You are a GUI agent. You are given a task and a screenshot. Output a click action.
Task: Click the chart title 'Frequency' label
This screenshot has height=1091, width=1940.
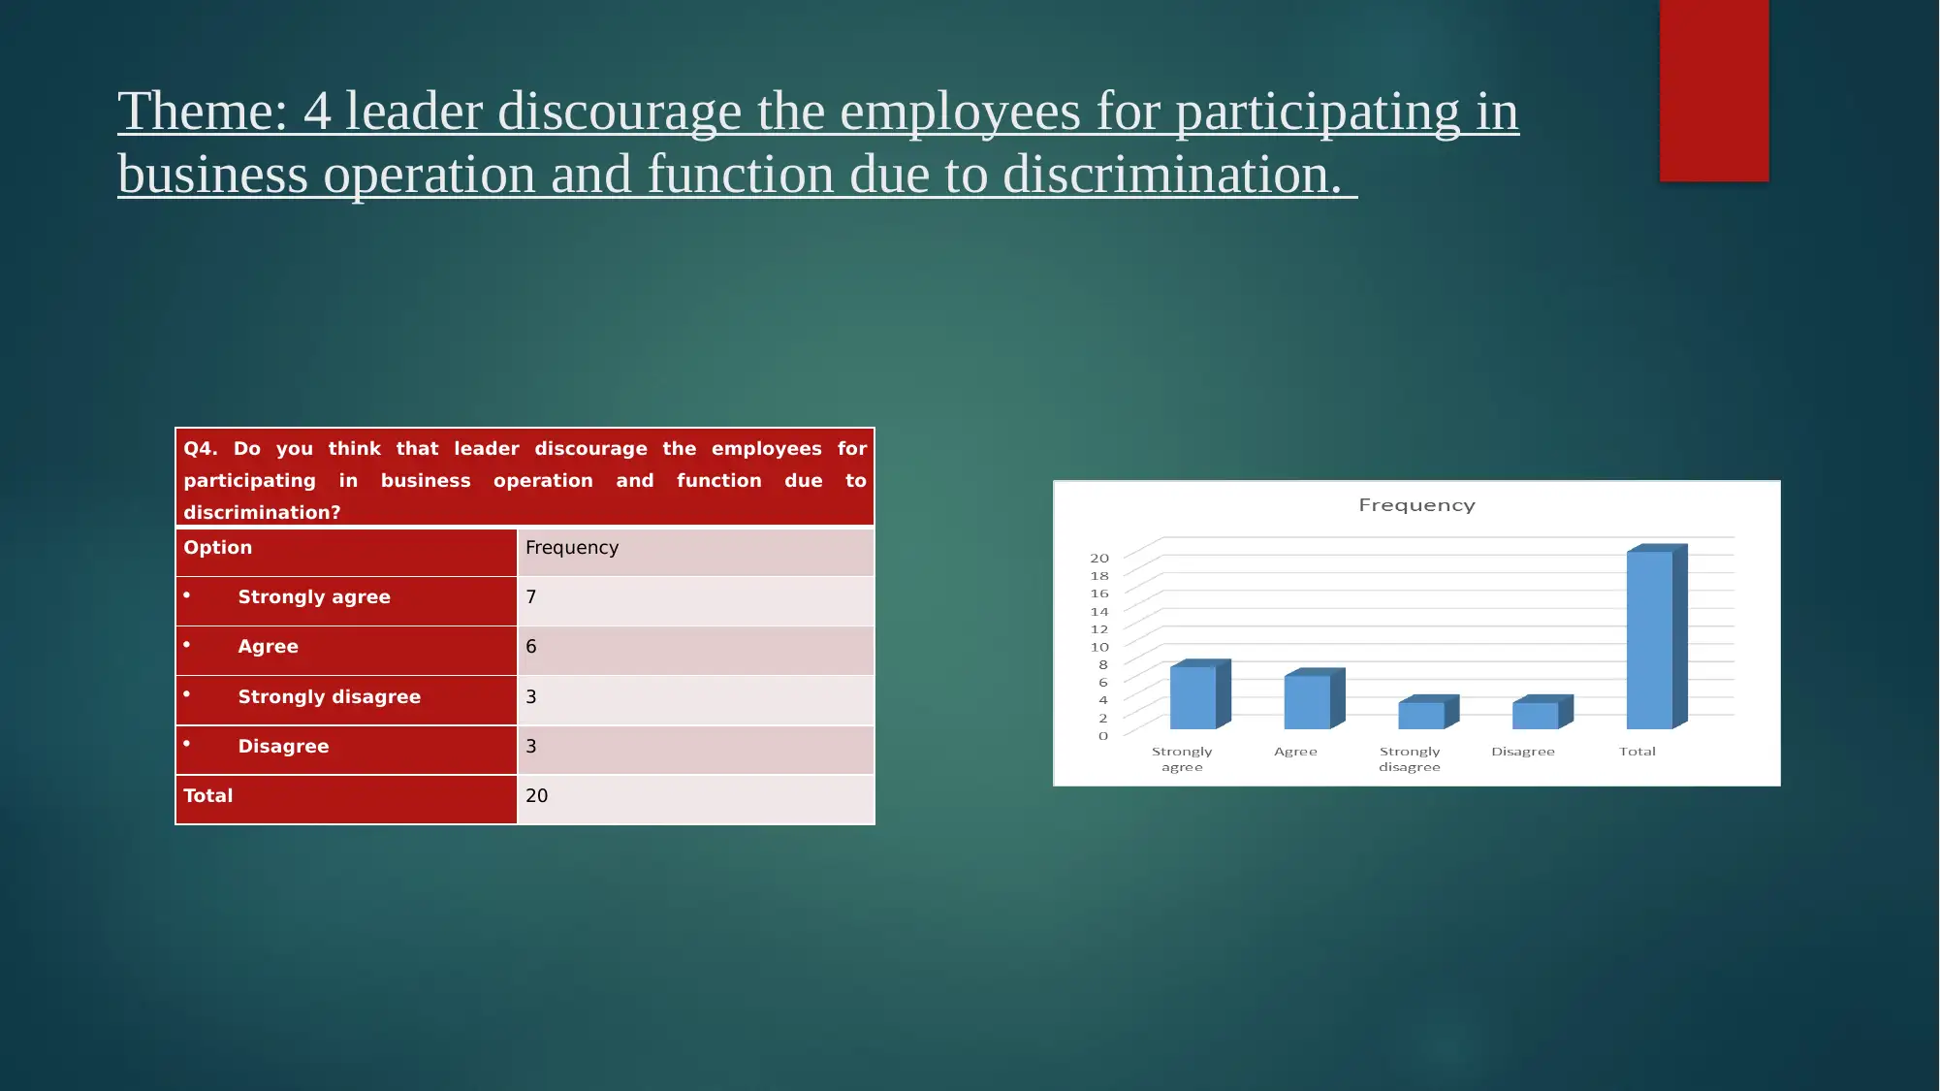click(x=1417, y=505)
